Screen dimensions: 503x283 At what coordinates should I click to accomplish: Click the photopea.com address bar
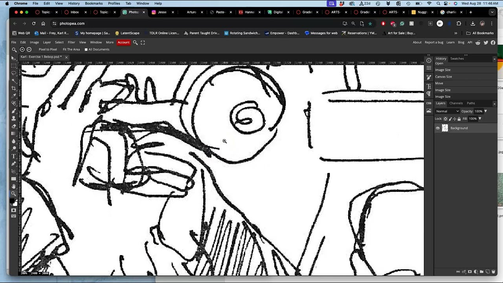(196, 24)
